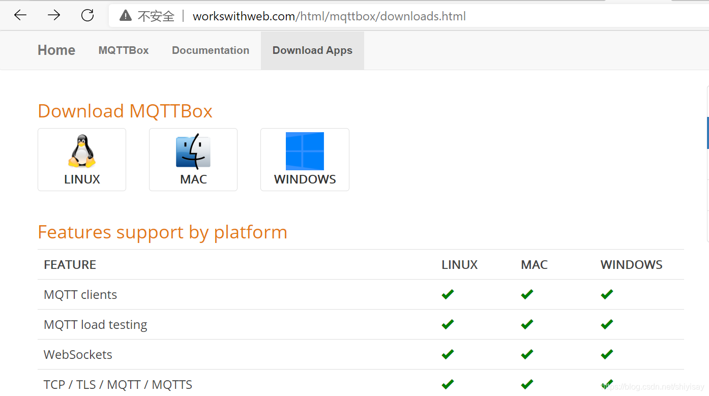Click the "Download MQTTBox" heading
This screenshot has width=709, height=396.
tap(125, 111)
